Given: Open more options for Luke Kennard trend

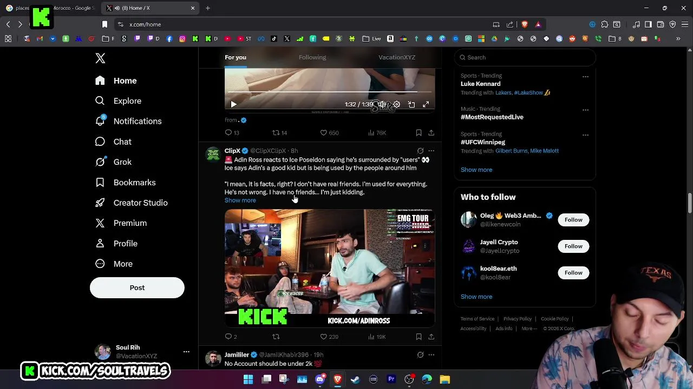Looking at the screenshot, I should pyautogui.click(x=585, y=77).
